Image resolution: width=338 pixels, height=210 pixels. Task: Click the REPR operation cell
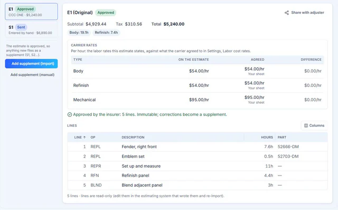click(x=96, y=166)
